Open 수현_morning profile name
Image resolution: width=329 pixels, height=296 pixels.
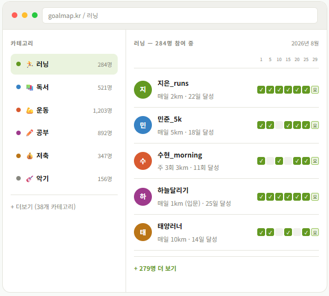click(180, 155)
